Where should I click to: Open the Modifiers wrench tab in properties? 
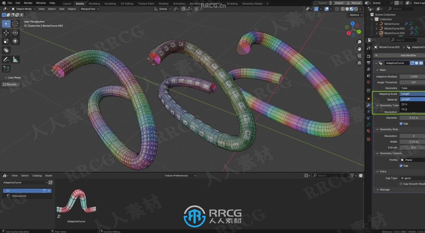(368, 105)
